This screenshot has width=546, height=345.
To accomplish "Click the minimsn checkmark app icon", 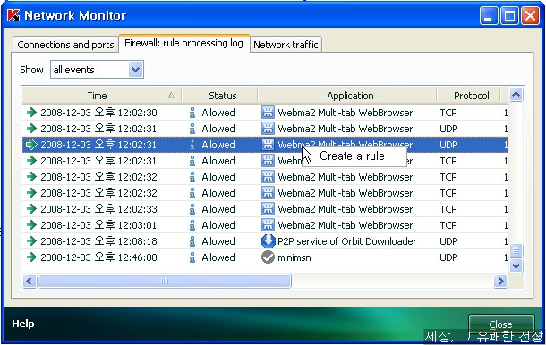I will coord(268,257).
